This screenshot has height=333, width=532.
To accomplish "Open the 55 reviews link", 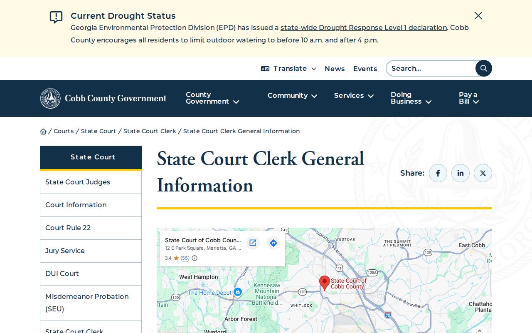I will coord(185,258).
